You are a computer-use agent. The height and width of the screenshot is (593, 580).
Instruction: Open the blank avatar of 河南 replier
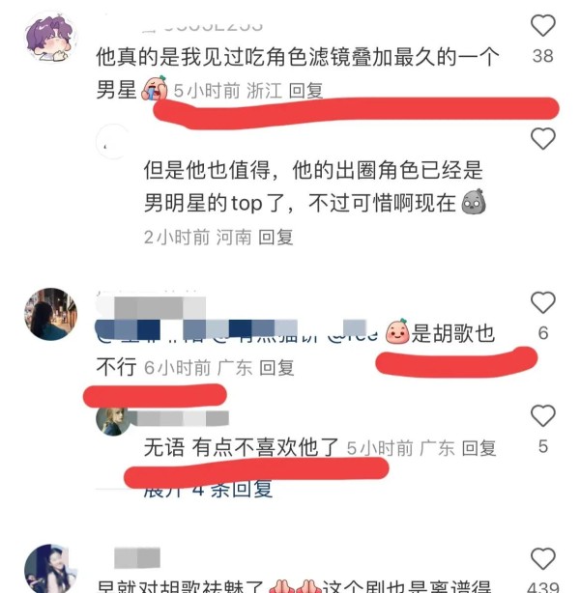click(x=113, y=142)
